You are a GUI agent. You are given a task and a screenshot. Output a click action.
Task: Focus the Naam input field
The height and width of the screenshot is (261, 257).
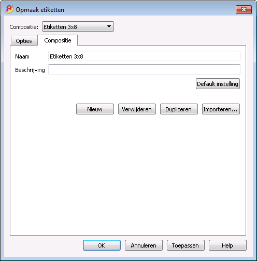(144, 56)
